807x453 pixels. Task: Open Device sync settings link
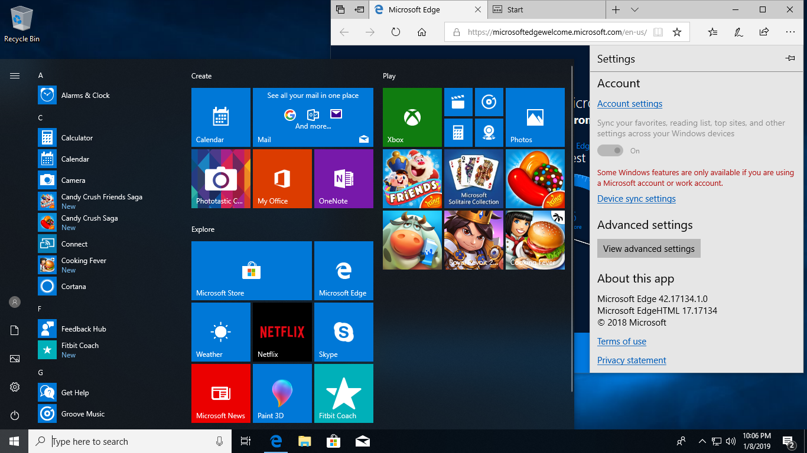pyautogui.click(x=636, y=199)
